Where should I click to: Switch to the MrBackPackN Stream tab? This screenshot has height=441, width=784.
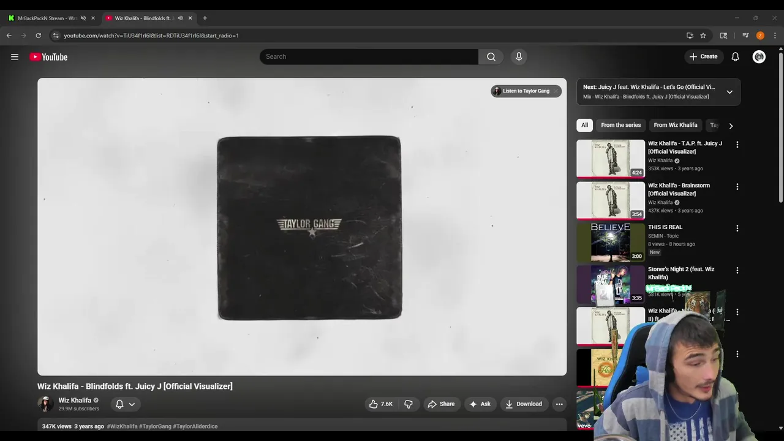tap(47, 18)
